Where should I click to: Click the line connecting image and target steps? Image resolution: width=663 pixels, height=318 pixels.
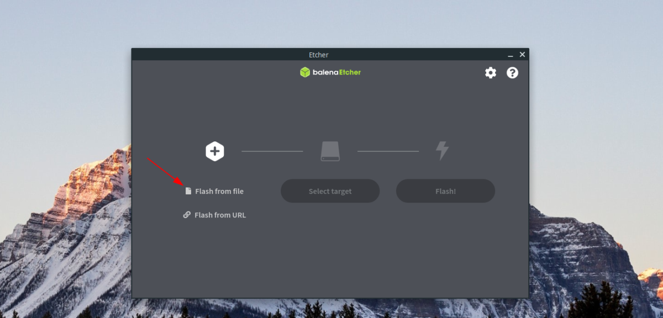(x=272, y=150)
